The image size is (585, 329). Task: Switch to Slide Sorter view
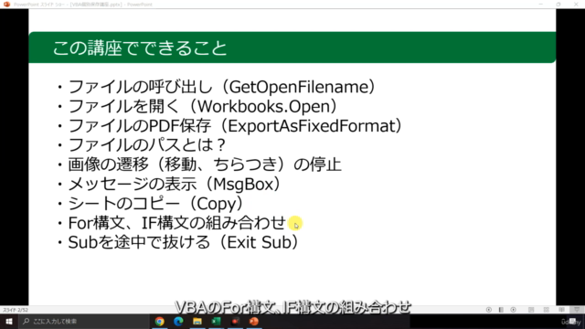[x=547, y=310]
